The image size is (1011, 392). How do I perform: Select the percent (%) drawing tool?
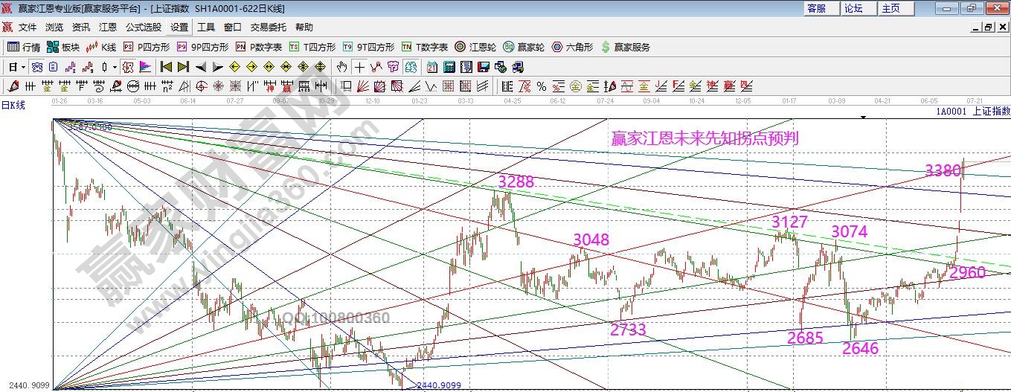coord(541,86)
